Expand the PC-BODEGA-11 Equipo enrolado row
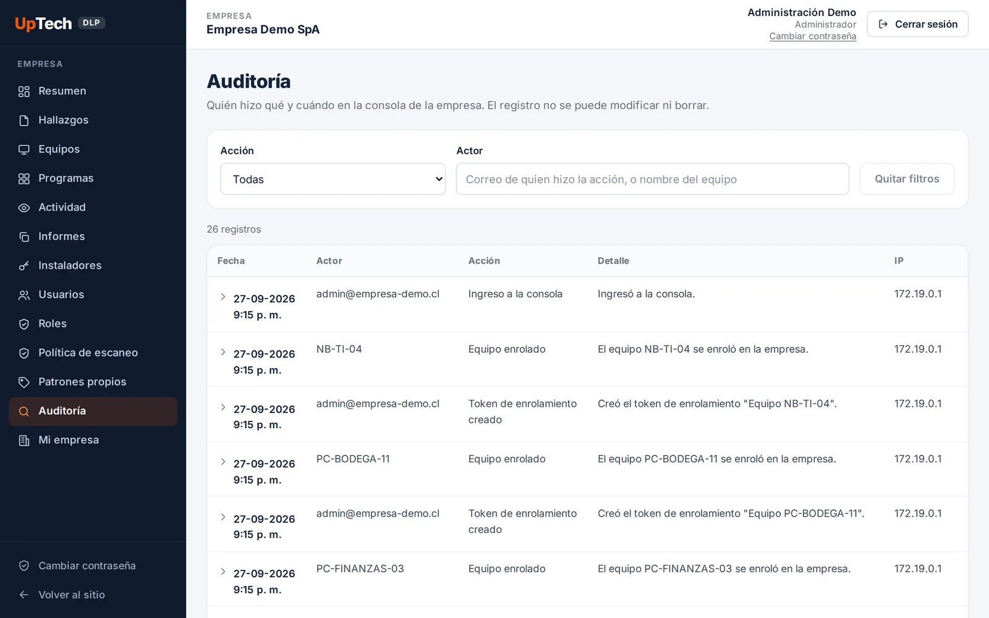Screen dimensions: 989x618 coord(223,462)
